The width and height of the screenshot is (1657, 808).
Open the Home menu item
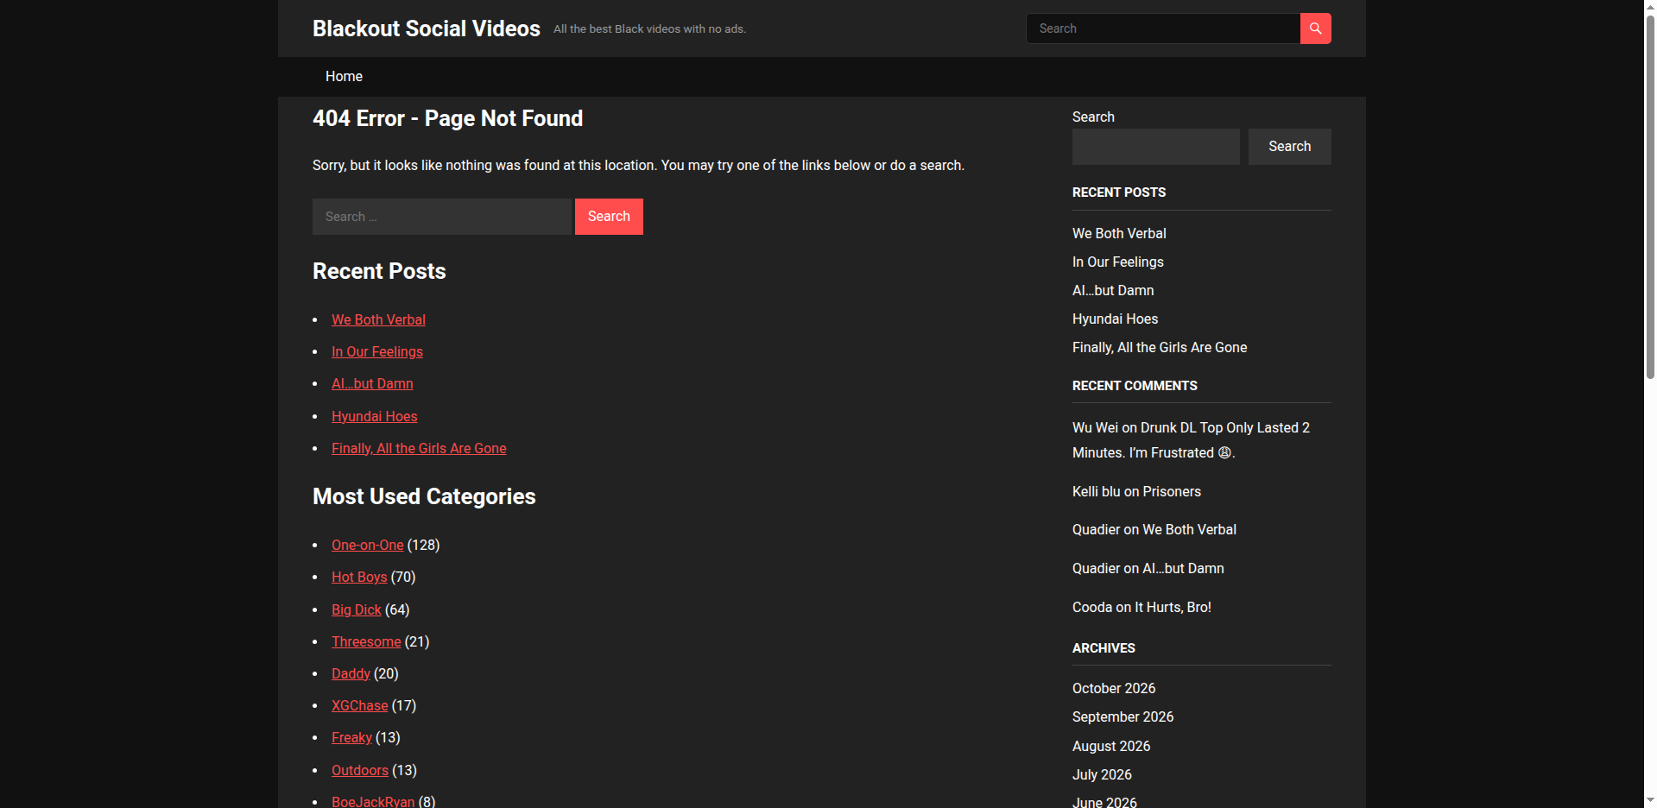344,76
